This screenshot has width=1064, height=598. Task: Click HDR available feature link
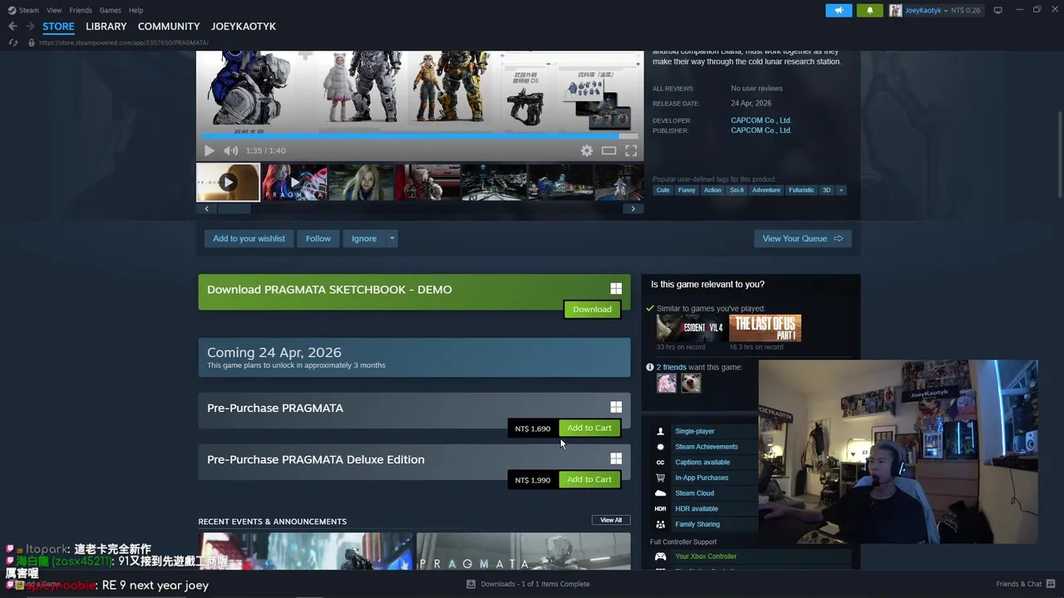pyautogui.click(x=697, y=508)
